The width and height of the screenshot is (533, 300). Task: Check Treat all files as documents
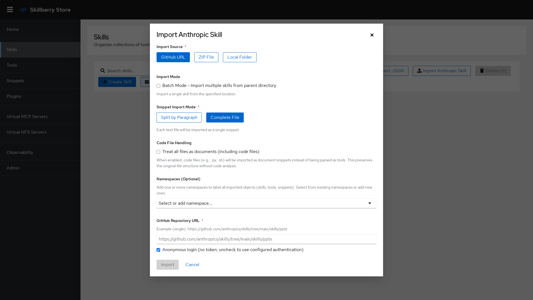tap(158, 152)
